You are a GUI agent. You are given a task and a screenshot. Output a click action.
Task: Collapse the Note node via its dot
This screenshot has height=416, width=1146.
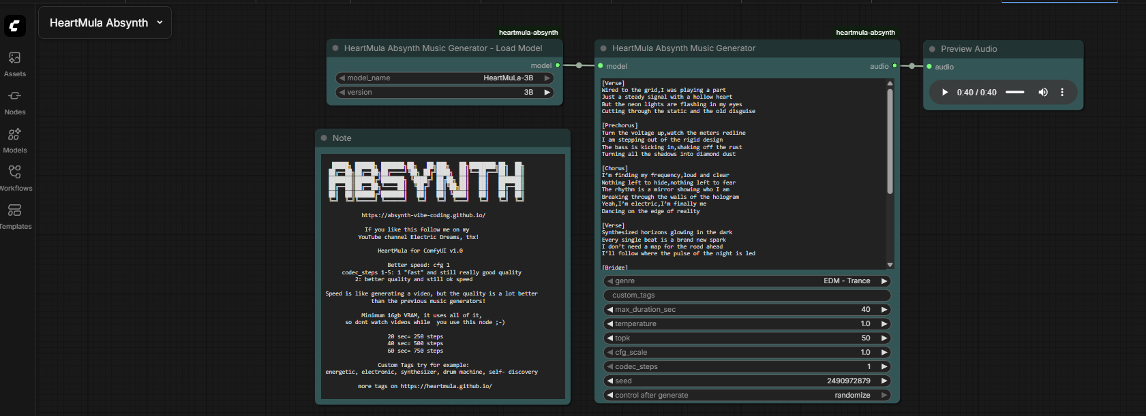[324, 138]
